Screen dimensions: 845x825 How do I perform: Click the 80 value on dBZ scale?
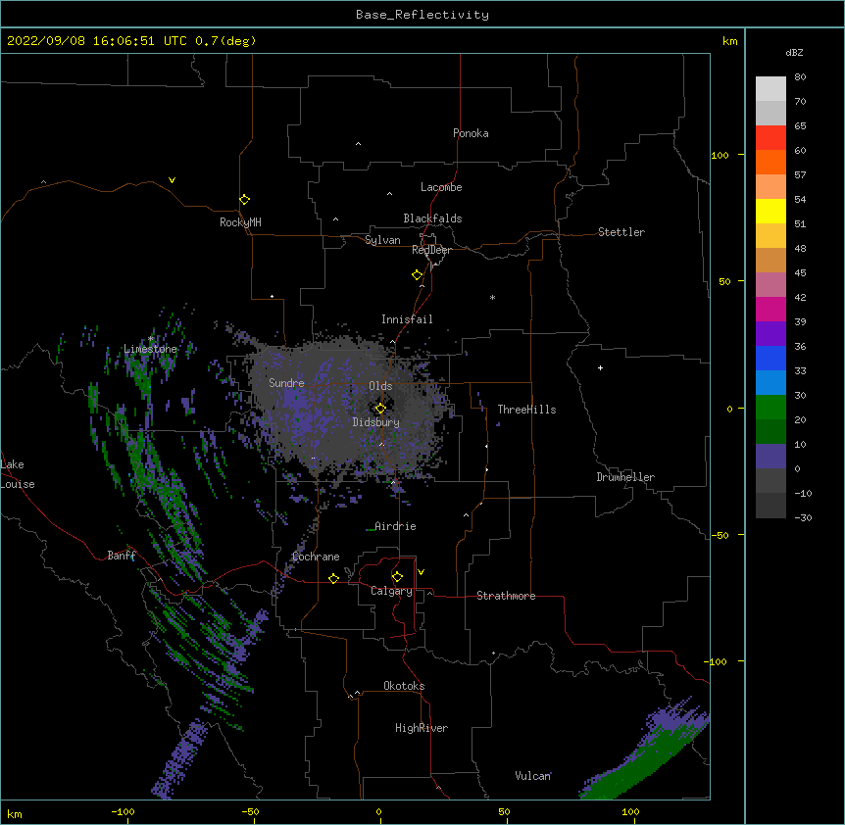pos(800,76)
